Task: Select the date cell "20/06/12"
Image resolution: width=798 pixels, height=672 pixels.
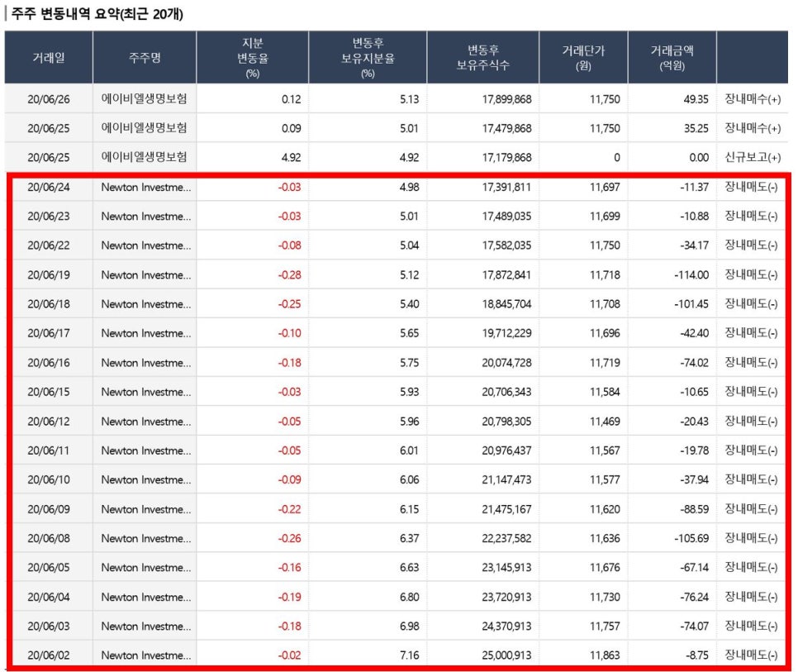Action: pos(49,422)
